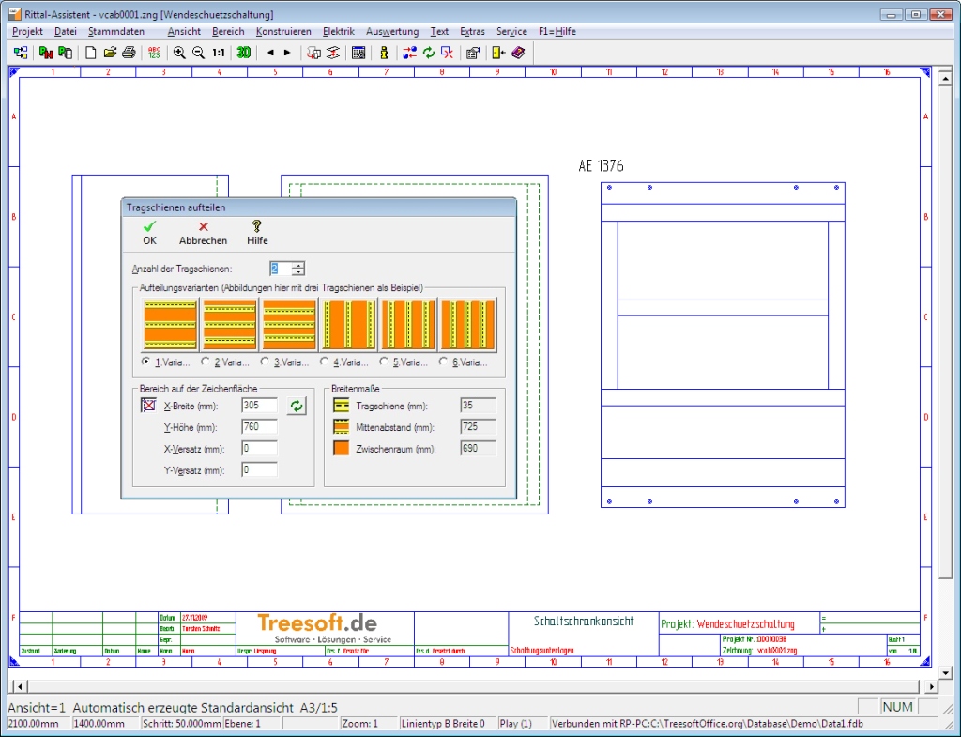Decrease Anzahl der Tragschienen with down arrow
The height and width of the screenshot is (737, 961).
tap(298, 272)
